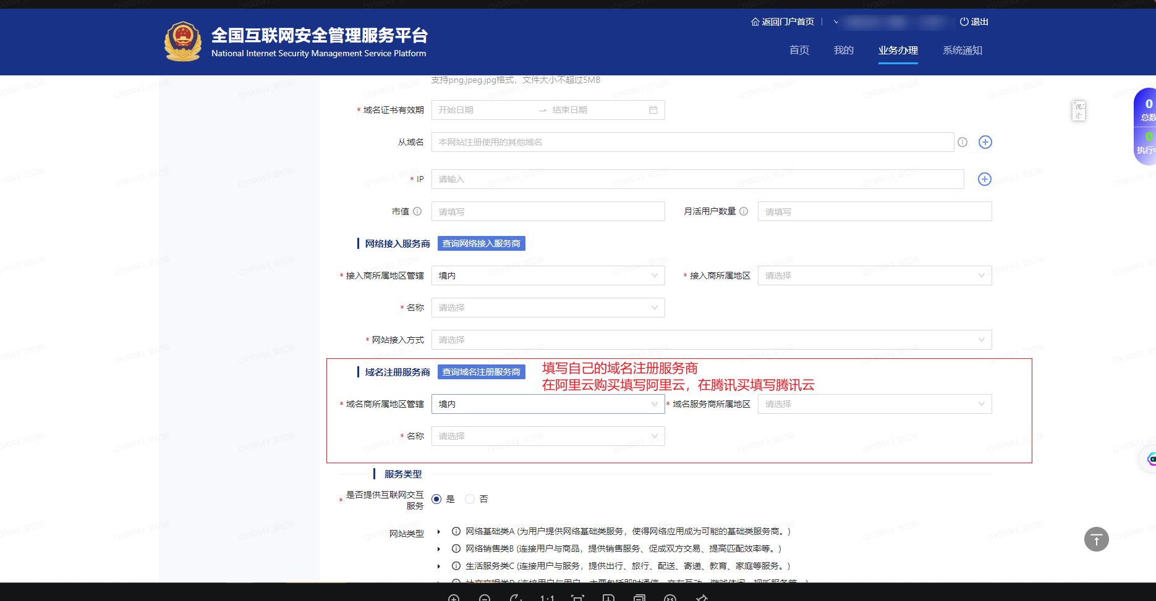This screenshot has height=601, width=1156.
Task: Switch to the 首页 nav tab
Action: [x=799, y=50]
